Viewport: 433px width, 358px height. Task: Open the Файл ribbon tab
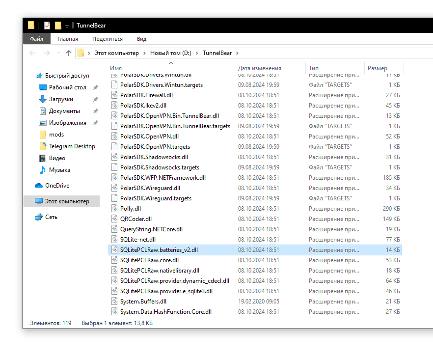pos(37,39)
